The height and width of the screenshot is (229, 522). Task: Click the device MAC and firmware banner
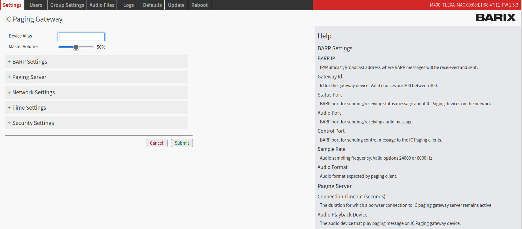pos(474,5)
